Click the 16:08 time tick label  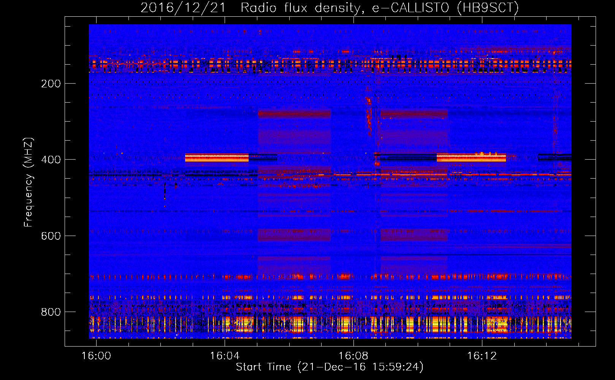(x=353, y=356)
